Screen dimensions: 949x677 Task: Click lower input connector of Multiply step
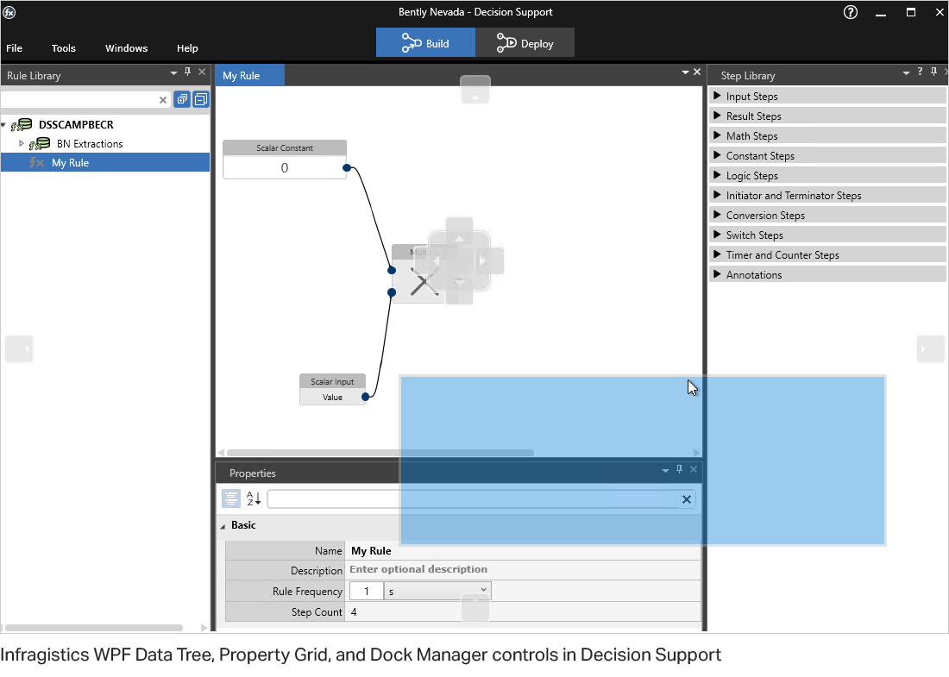(392, 293)
